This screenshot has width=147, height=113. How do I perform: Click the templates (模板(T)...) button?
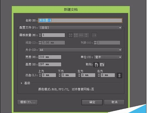point(27,102)
